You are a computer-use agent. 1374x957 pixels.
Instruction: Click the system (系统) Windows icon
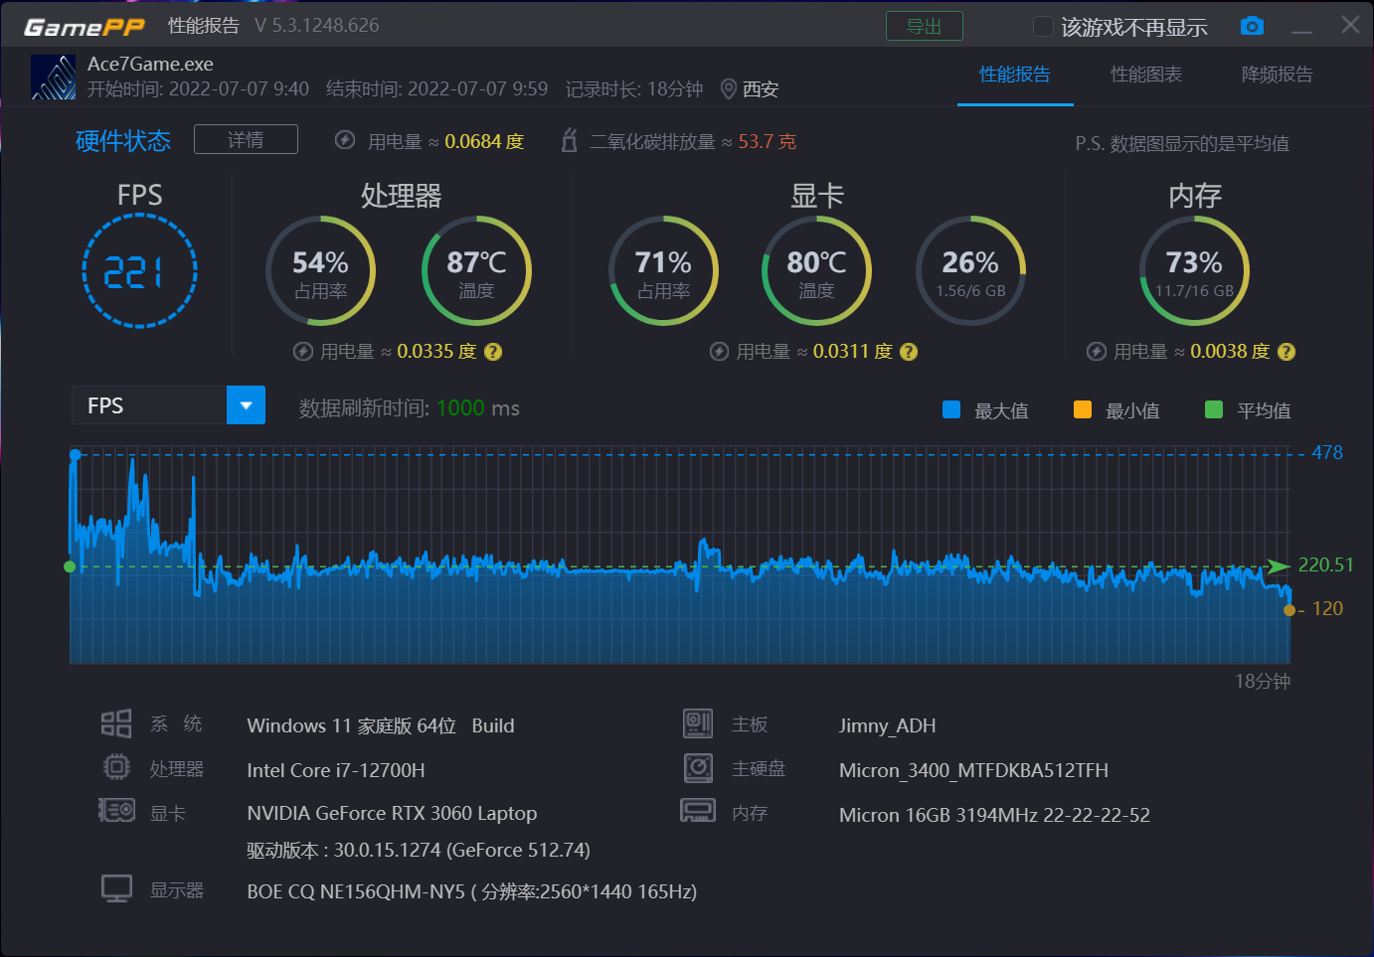(116, 723)
